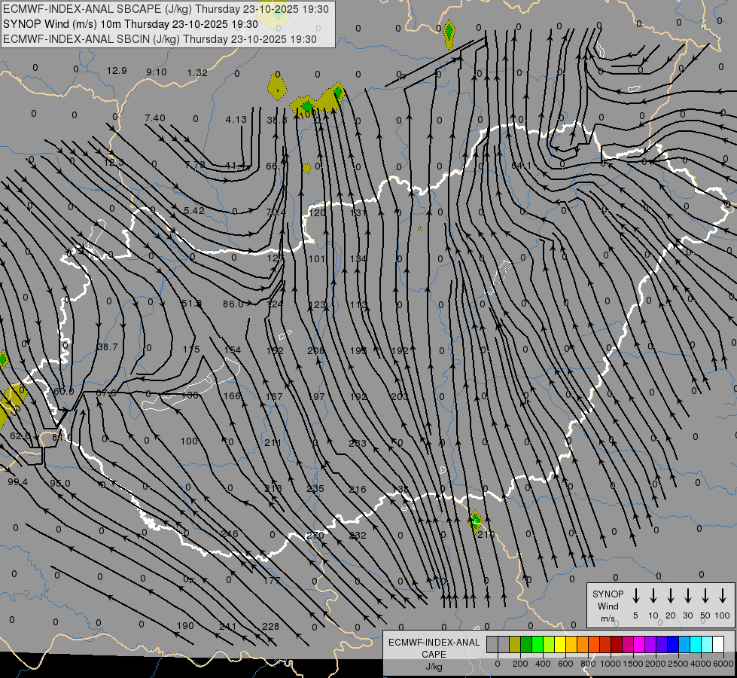737x678 pixels.
Task: Click the CAPE value 190 on the map
Action: point(185,625)
